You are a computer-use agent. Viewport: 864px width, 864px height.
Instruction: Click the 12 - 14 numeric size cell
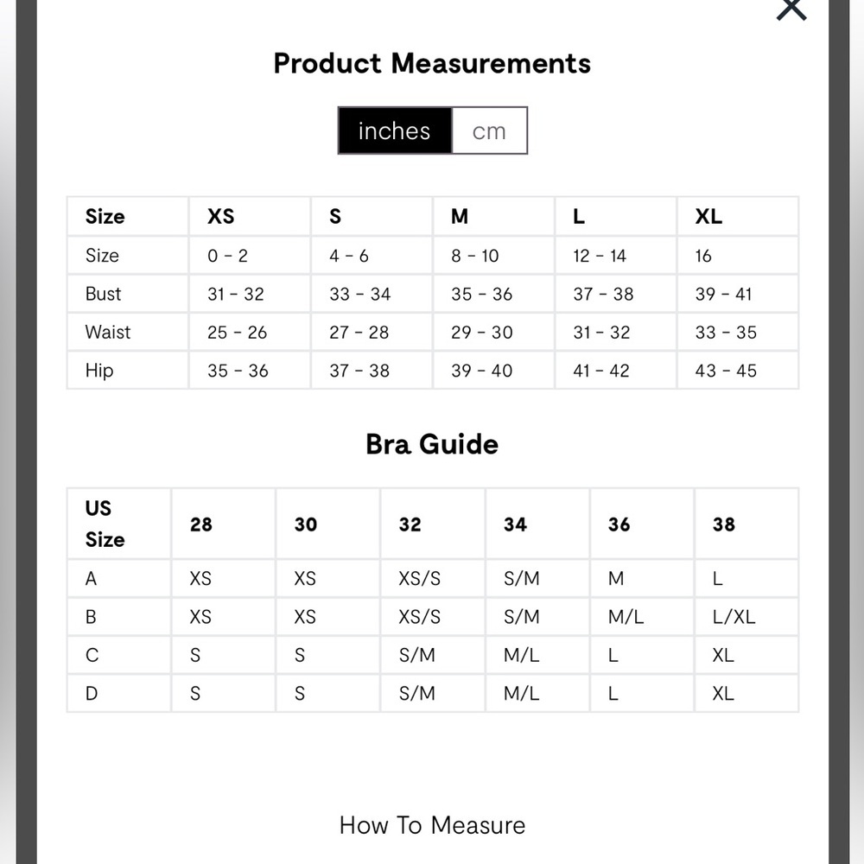click(x=599, y=256)
